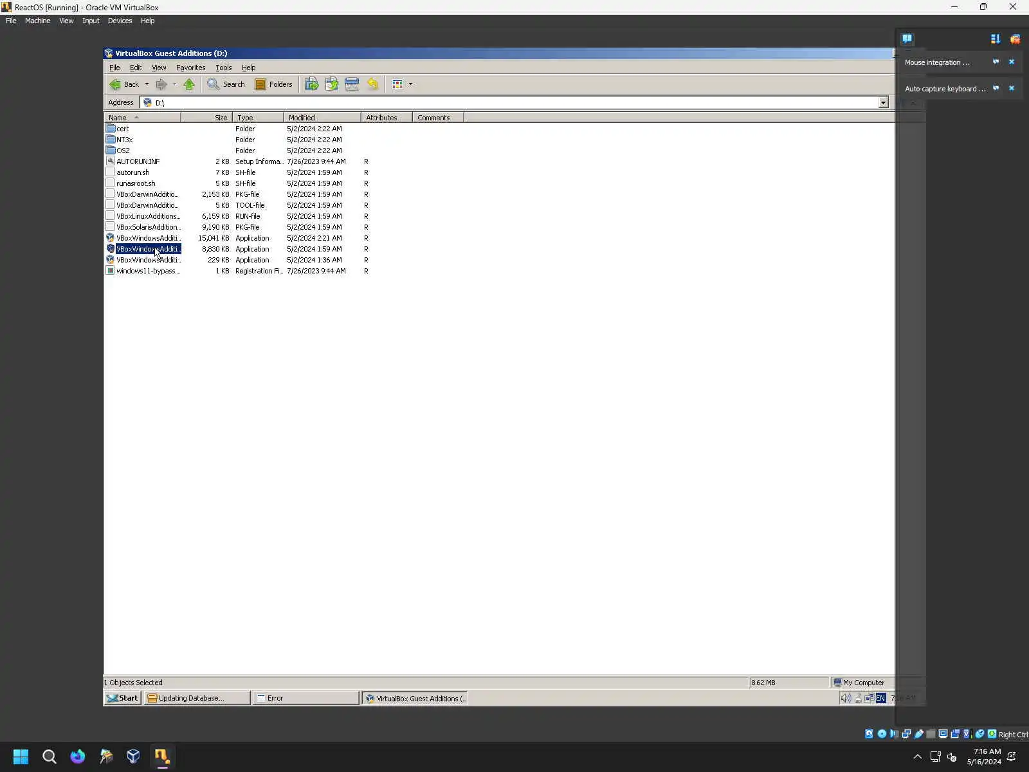Click the yellow Undo arrow icon
This screenshot has width=1029, height=772.
pyautogui.click(x=372, y=84)
